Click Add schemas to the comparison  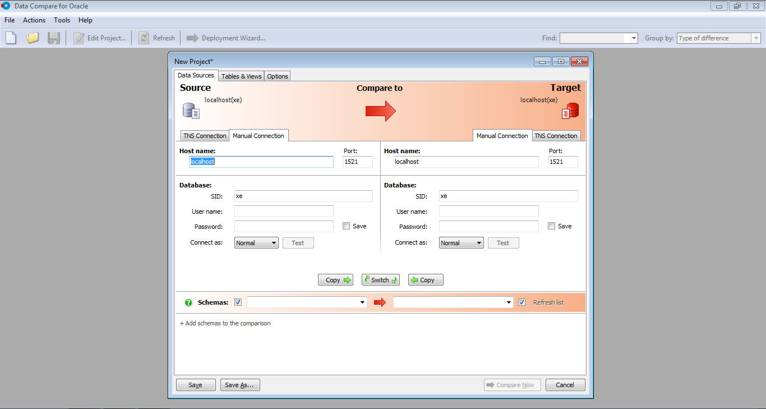pos(225,323)
